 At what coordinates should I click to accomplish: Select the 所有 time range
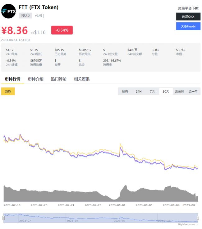tap(125, 91)
